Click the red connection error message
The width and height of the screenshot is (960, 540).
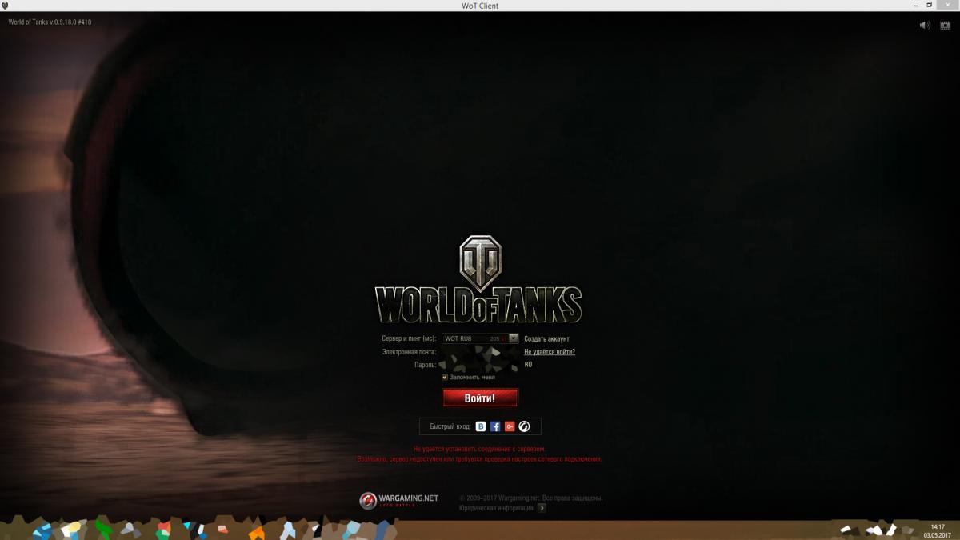(x=480, y=454)
